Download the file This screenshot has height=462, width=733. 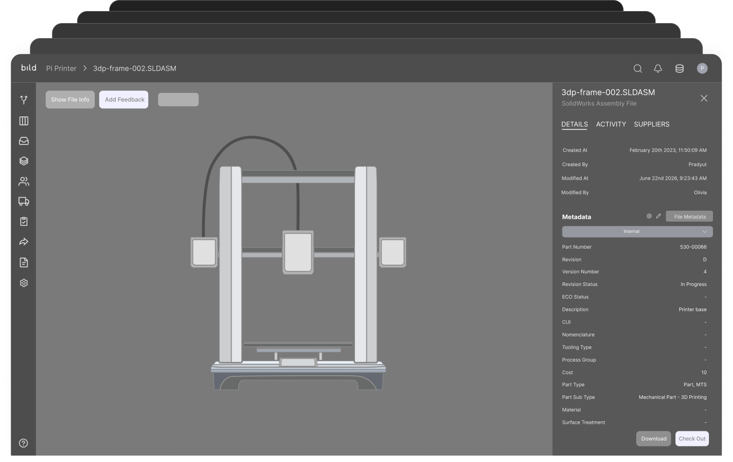point(654,438)
